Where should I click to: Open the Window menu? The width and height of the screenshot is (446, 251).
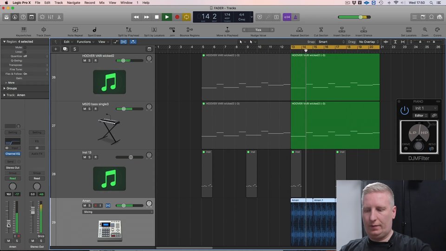click(x=126, y=3)
